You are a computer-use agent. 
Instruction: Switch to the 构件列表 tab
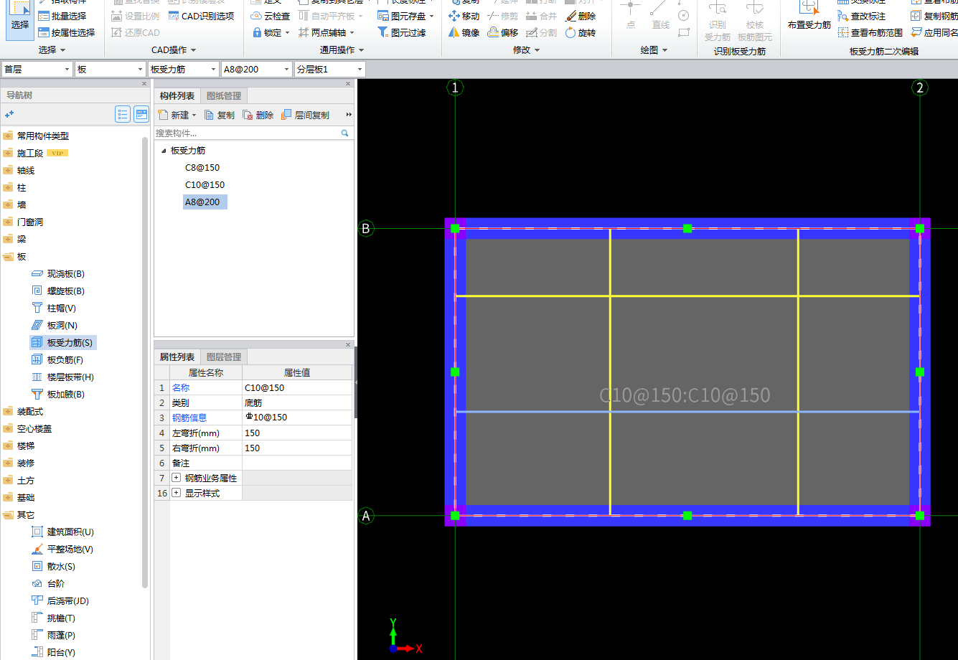[x=177, y=95]
